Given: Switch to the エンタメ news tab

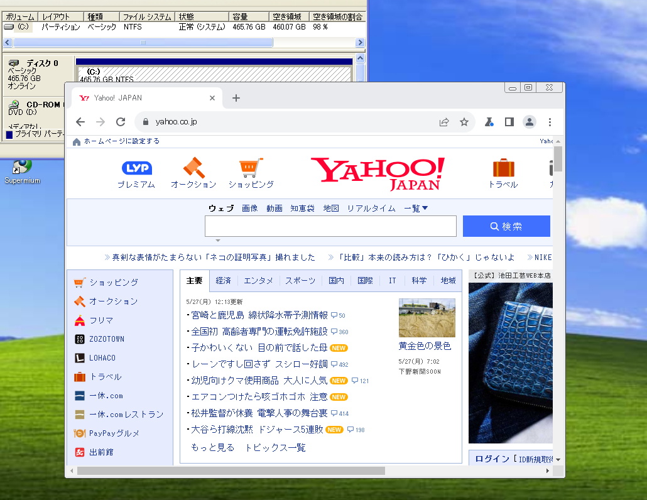Looking at the screenshot, I should (258, 281).
